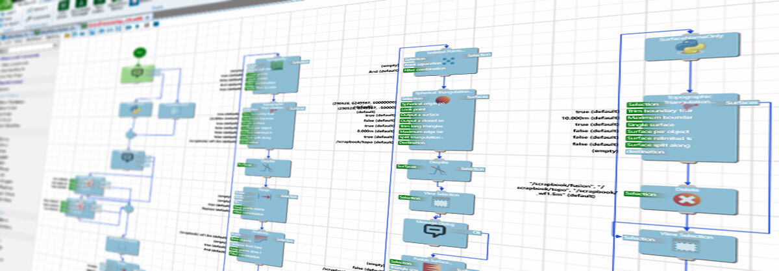Click the green start circle node

coord(140,52)
